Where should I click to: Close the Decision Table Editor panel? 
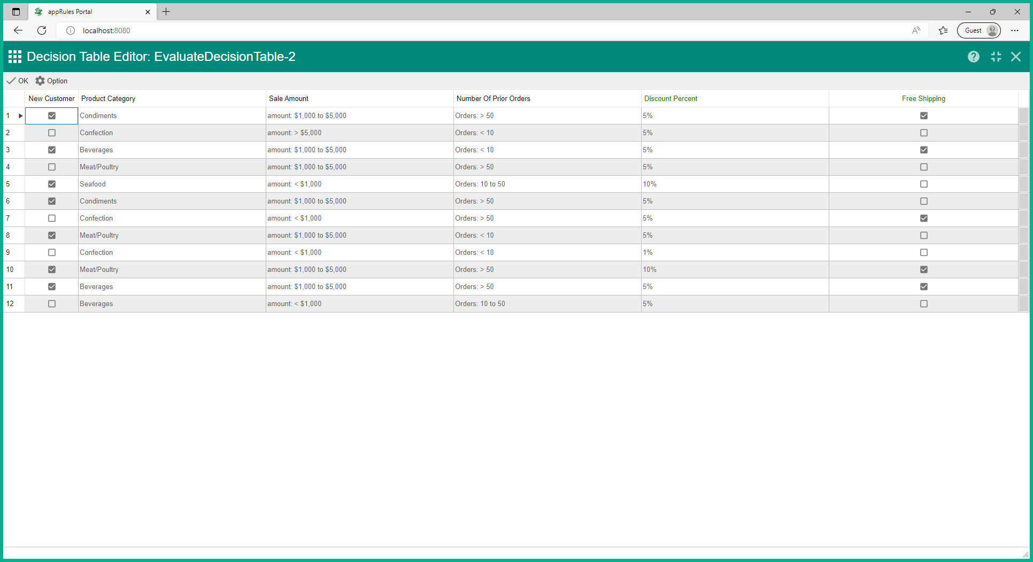point(1016,57)
